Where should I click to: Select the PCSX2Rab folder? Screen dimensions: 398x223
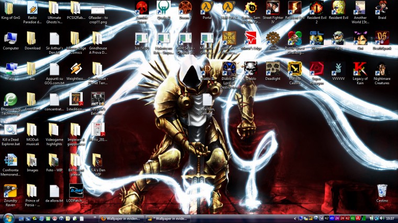tap(76, 8)
